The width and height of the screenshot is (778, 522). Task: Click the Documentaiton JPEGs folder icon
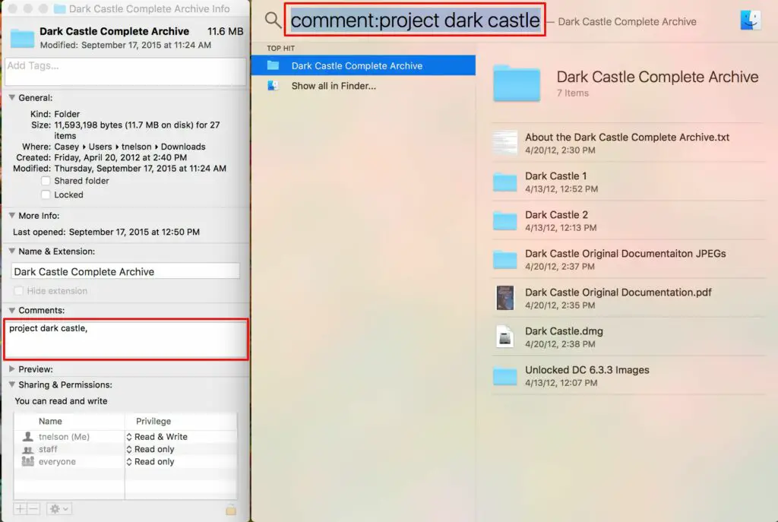click(x=505, y=260)
